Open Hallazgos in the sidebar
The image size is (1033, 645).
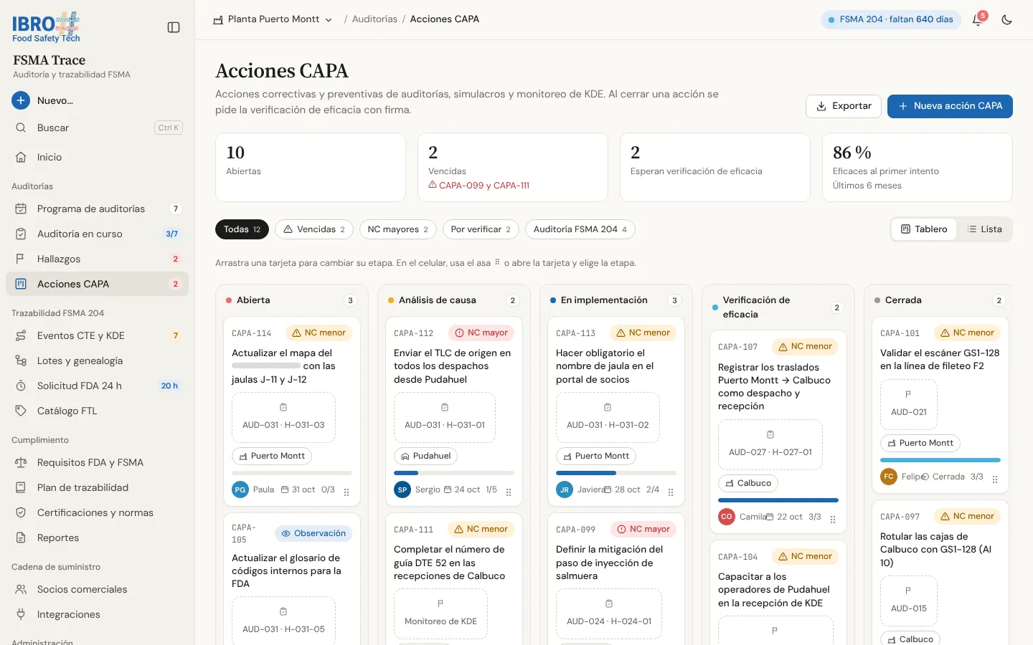tap(98, 259)
